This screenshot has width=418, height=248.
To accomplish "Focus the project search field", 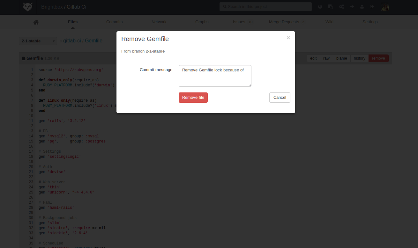I will point(265,7).
